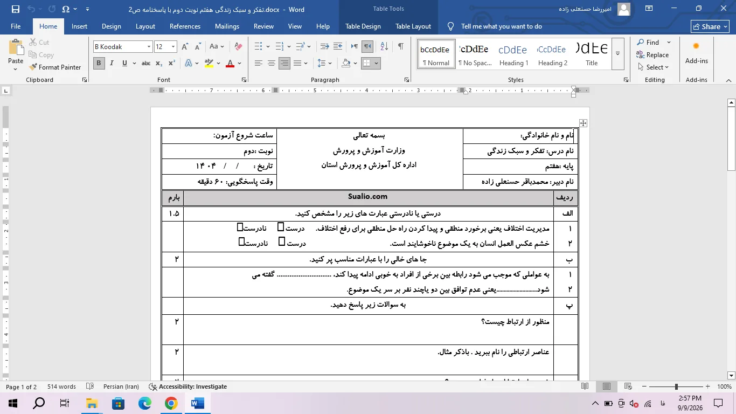Apply subscript formatting
The width and height of the screenshot is (736, 414).
(159, 63)
